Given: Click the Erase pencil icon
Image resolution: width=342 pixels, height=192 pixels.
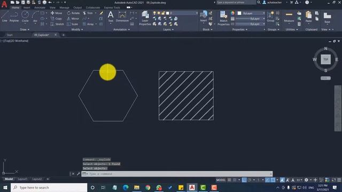Looking at the screenshot, I should [x=101, y=13].
